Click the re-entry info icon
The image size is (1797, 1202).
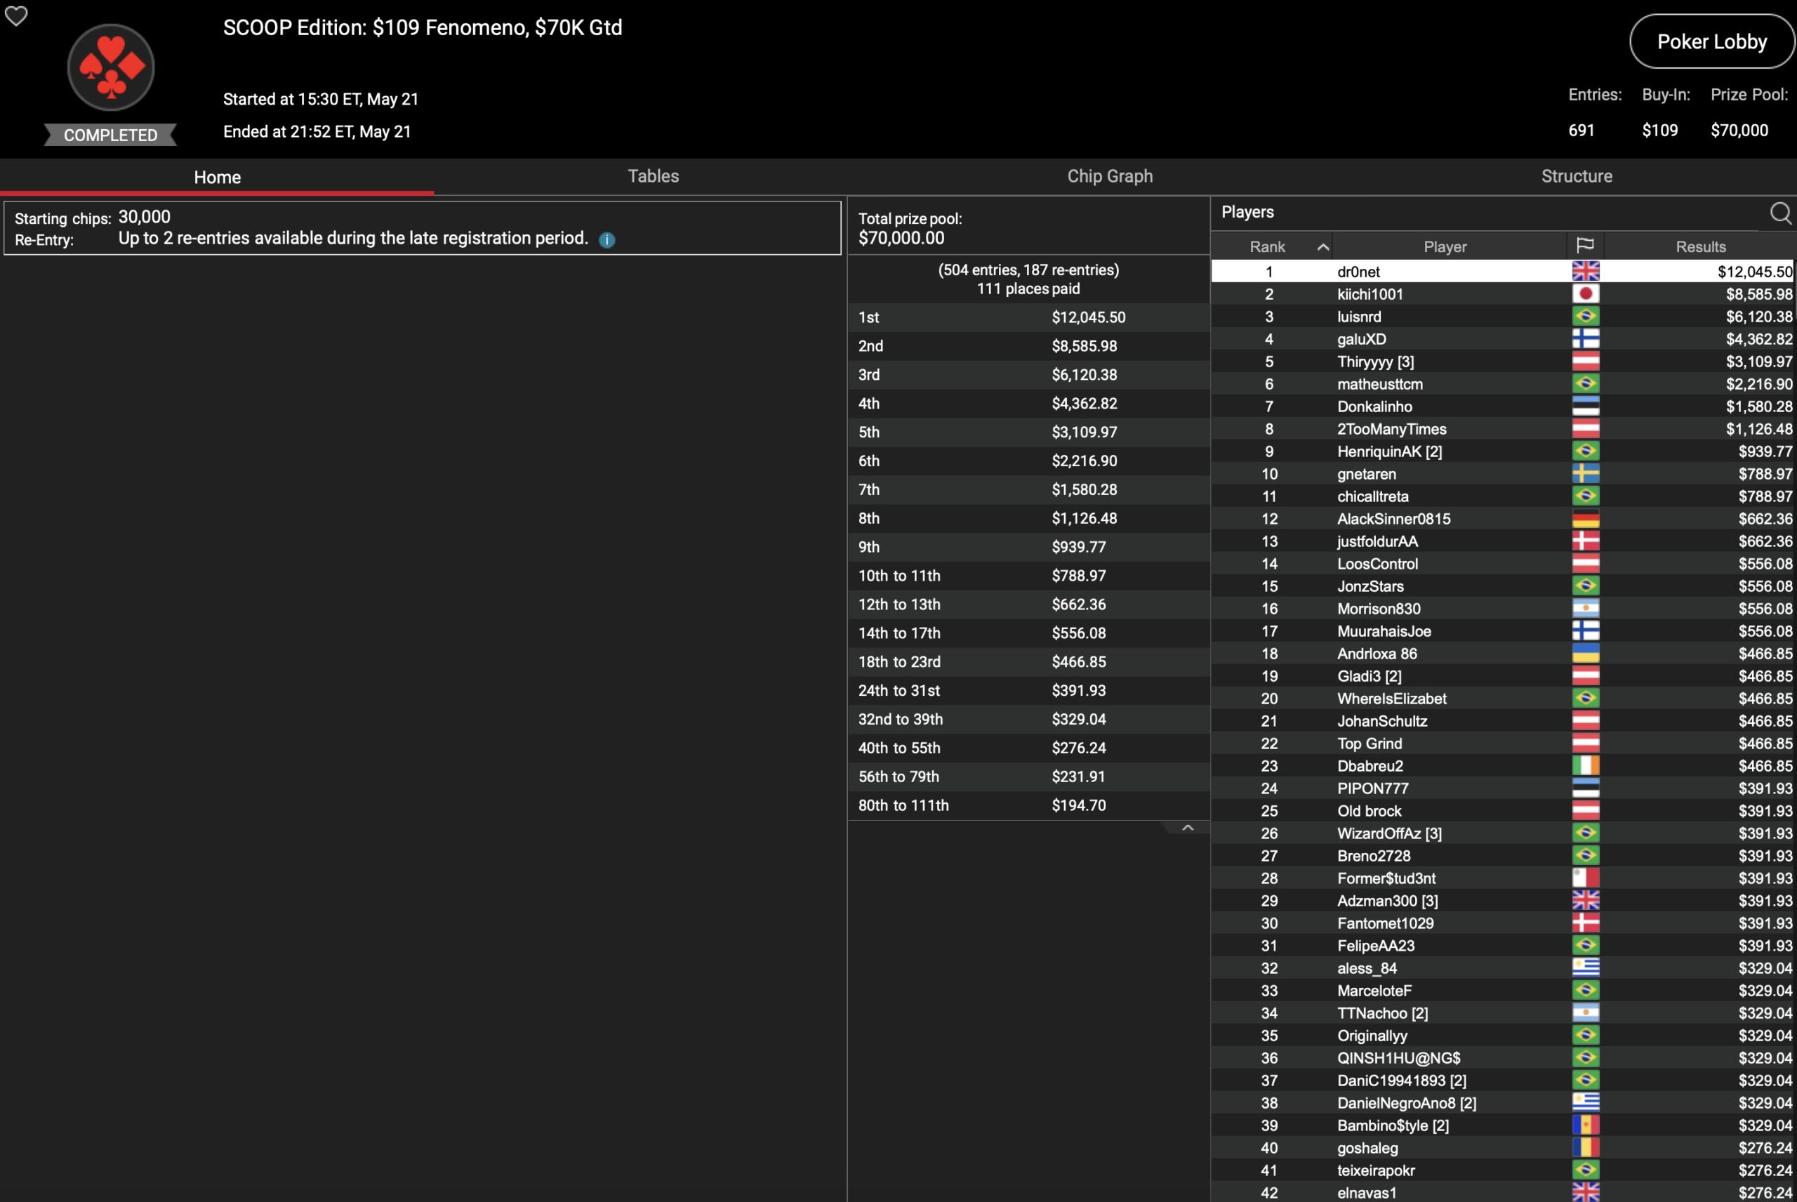click(x=606, y=240)
